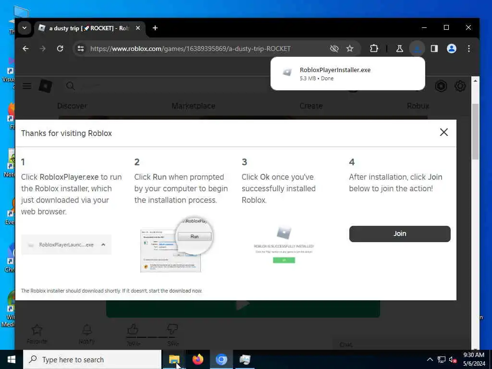Switch to Chrome in taskbar

click(x=221, y=359)
